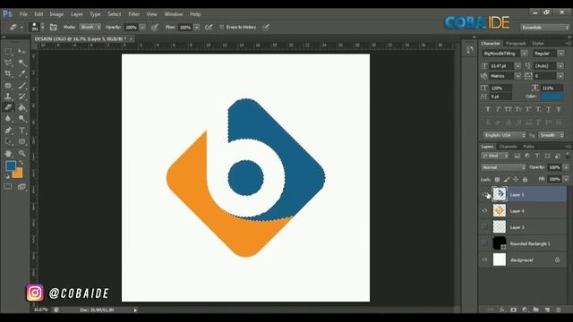Select the Healing Brush tool
The image size is (573, 322).
pyautogui.click(x=8, y=86)
